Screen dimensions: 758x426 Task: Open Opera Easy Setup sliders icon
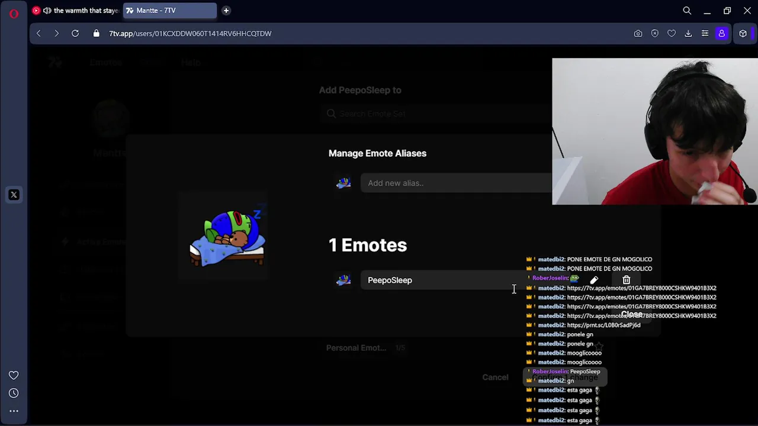(705, 34)
